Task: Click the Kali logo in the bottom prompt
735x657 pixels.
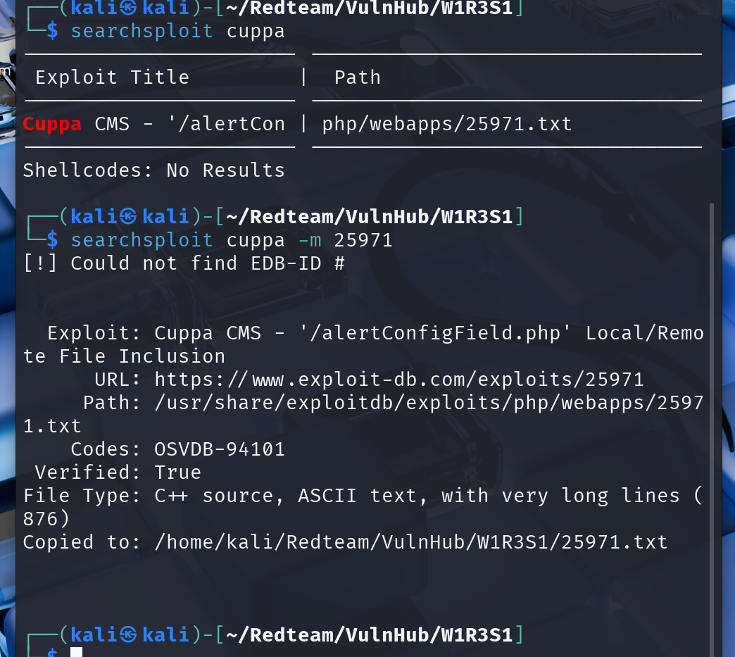Action: [128, 635]
